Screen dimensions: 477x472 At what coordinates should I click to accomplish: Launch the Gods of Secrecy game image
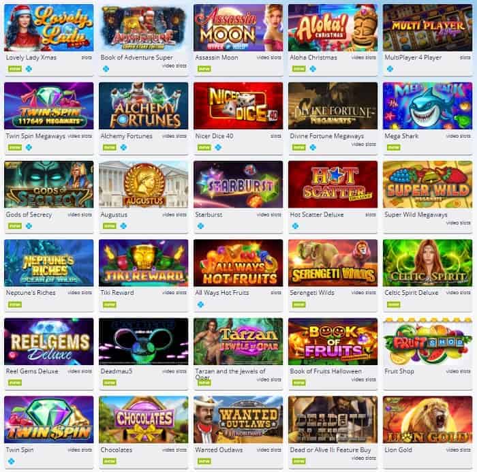pyautogui.click(x=48, y=185)
